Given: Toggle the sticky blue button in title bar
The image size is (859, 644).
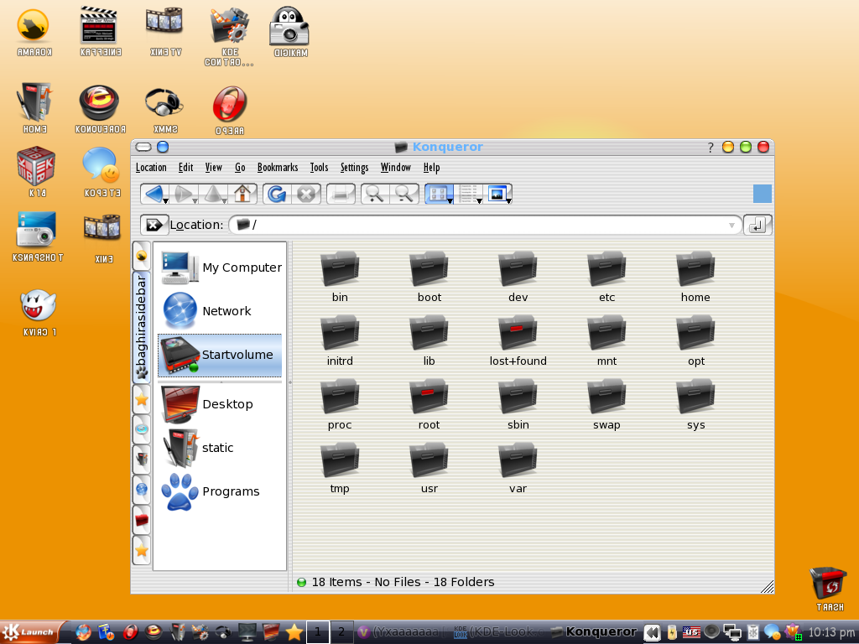Looking at the screenshot, I should coord(163,147).
